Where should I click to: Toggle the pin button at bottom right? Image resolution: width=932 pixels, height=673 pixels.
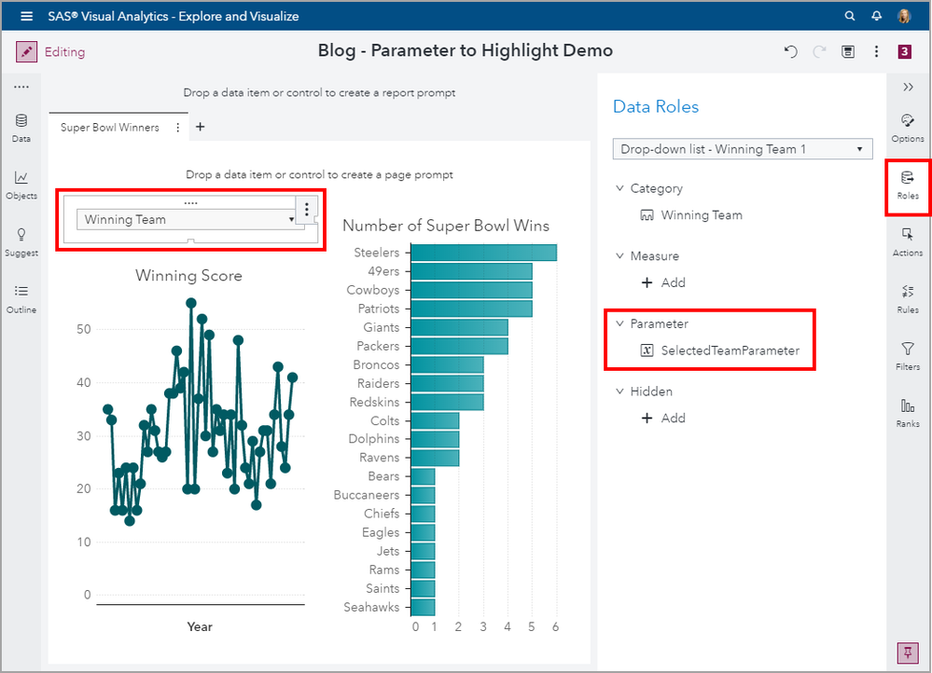[907, 652]
